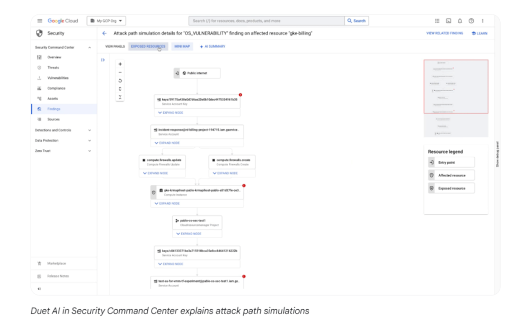The image size is (515, 323).
Task: Open the help question mark icon
Action: point(472,21)
